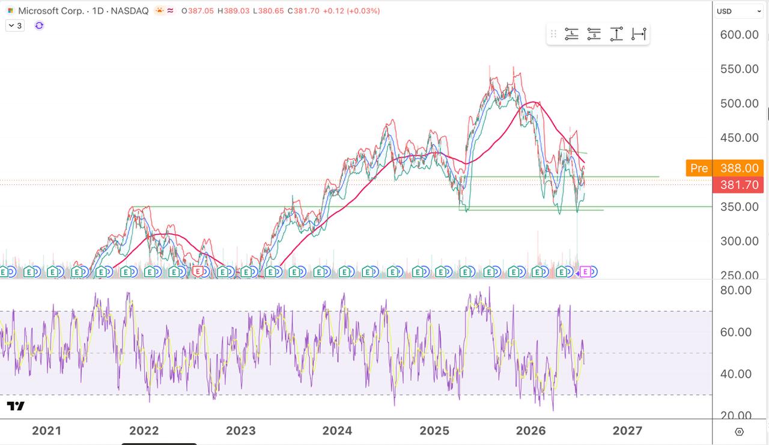Click the 2021 label on the time axis
Screen dimensions: 769x445
pyautogui.click(x=46, y=431)
